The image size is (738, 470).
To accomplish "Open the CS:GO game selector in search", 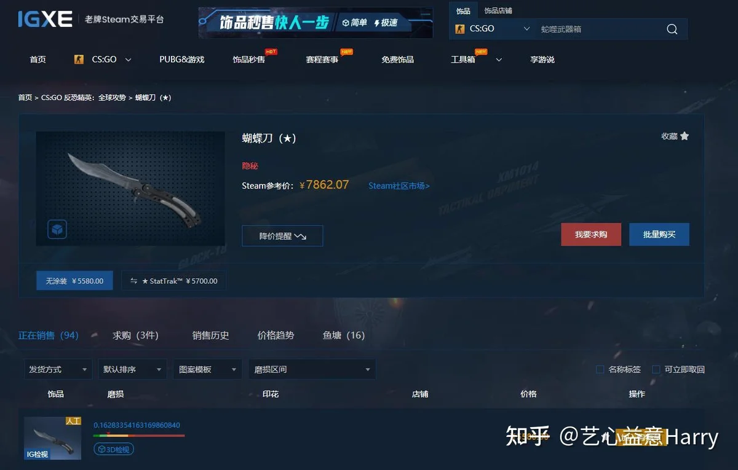I will point(492,29).
